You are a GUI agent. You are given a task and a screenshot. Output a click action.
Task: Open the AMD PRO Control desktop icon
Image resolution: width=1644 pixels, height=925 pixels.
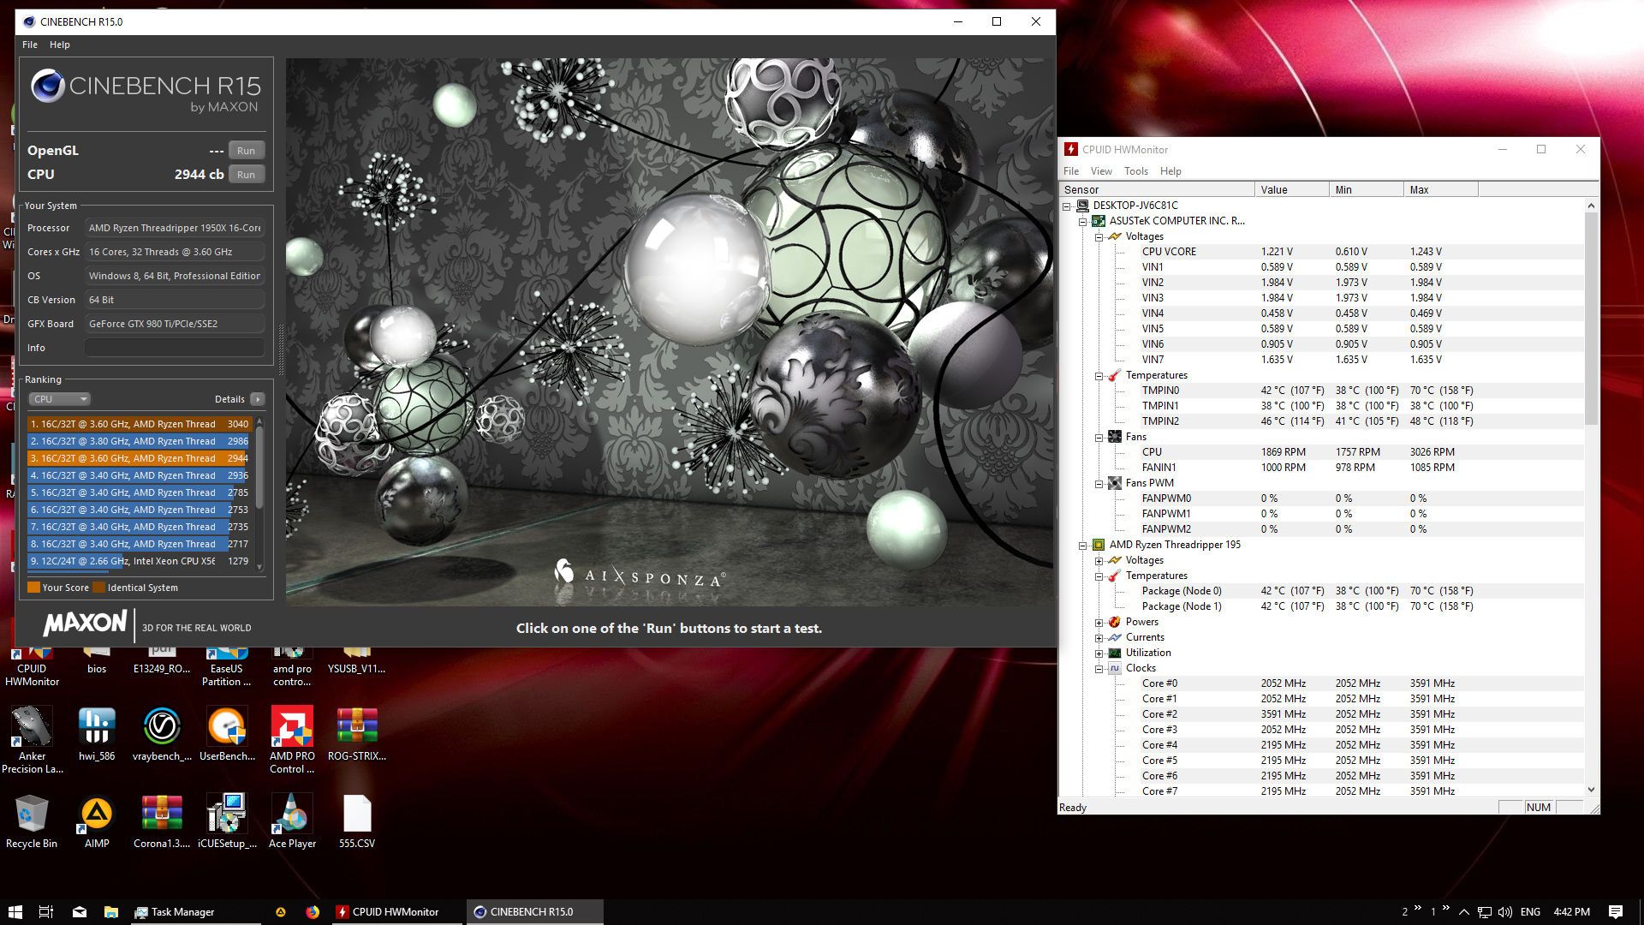click(292, 740)
